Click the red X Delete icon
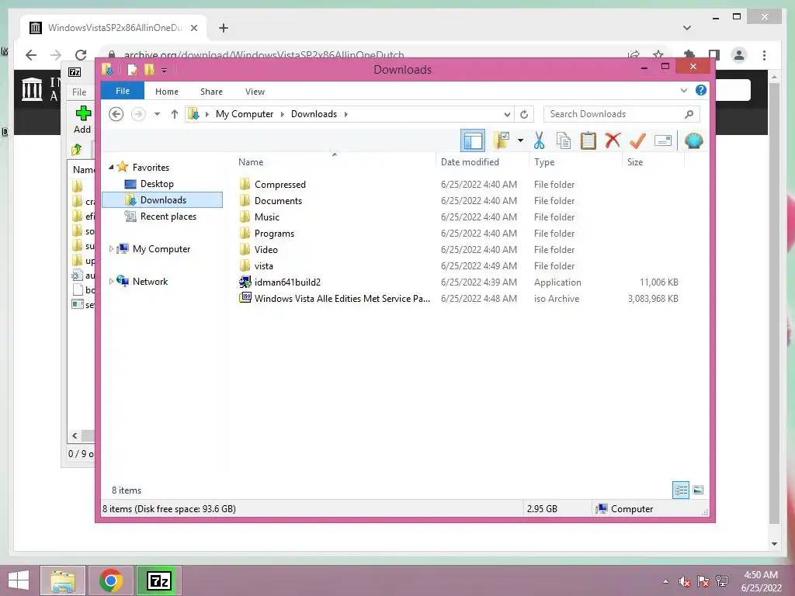 point(613,140)
